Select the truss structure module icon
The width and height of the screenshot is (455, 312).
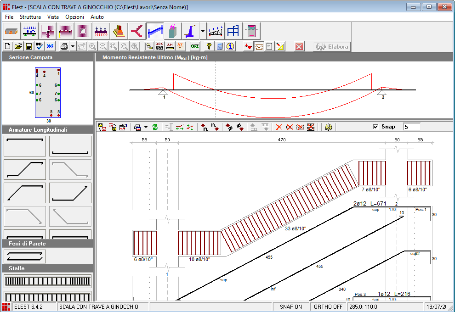[x=216, y=31]
